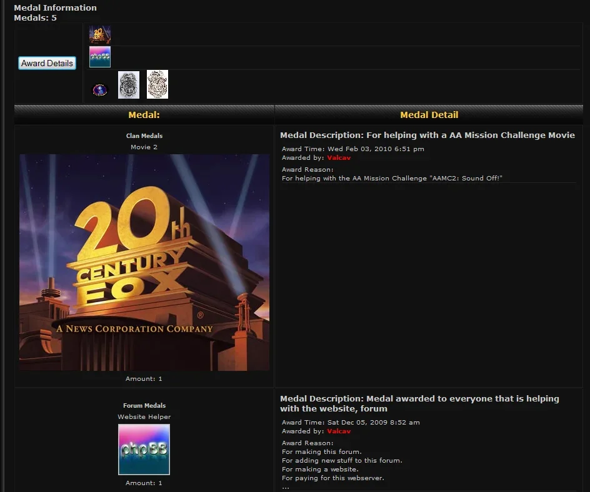
Task: Click the "Clan Medals" category label
Action: pyautogui.click(x=144, y=135)
